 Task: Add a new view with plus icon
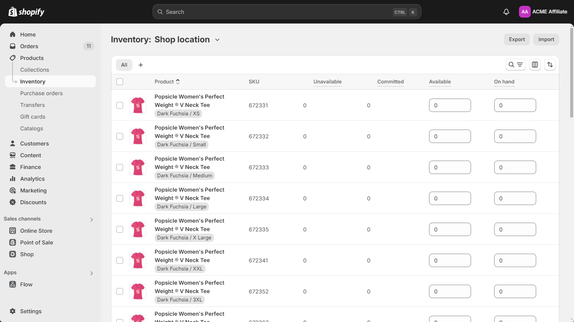141,65
